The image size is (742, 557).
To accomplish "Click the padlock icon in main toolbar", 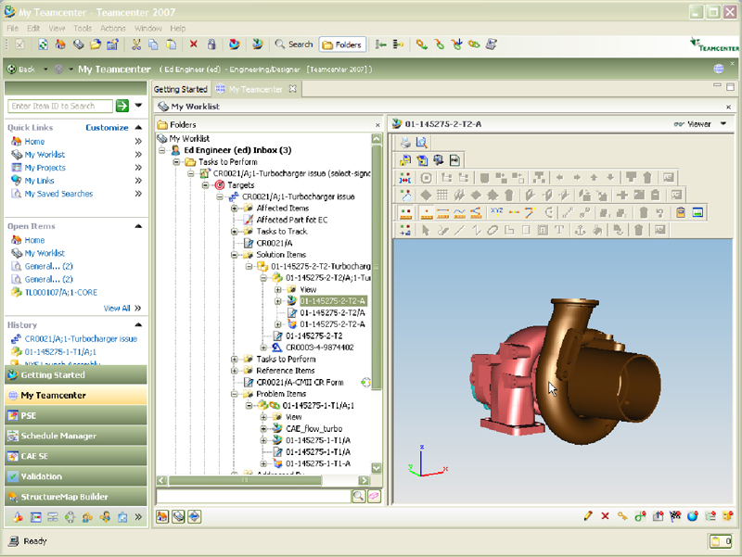I will [x=211, y=44].
